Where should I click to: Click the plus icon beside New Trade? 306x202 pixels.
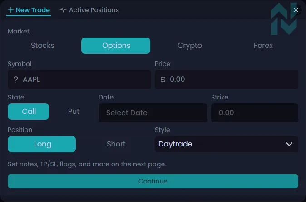pyautogui.click(x=11, y=10)
